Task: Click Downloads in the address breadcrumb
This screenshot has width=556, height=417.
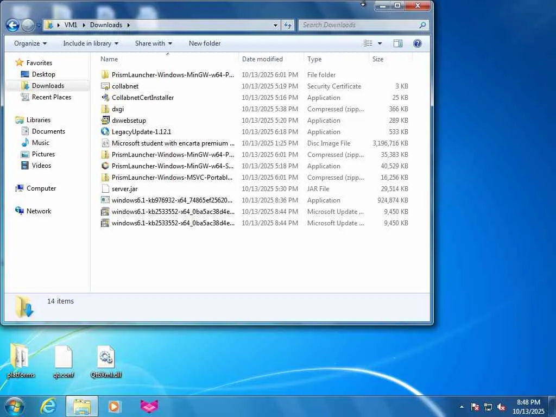Action: click(x=106, y=25)
